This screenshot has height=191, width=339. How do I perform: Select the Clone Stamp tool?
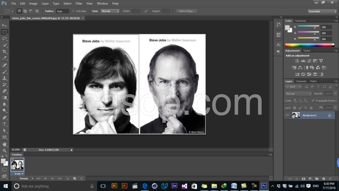[5, 78]
